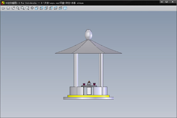Image resolution: width=177 pixels, height=118 pixels.
Task: Switch to the right view cube icon
Action: [51, 8]
